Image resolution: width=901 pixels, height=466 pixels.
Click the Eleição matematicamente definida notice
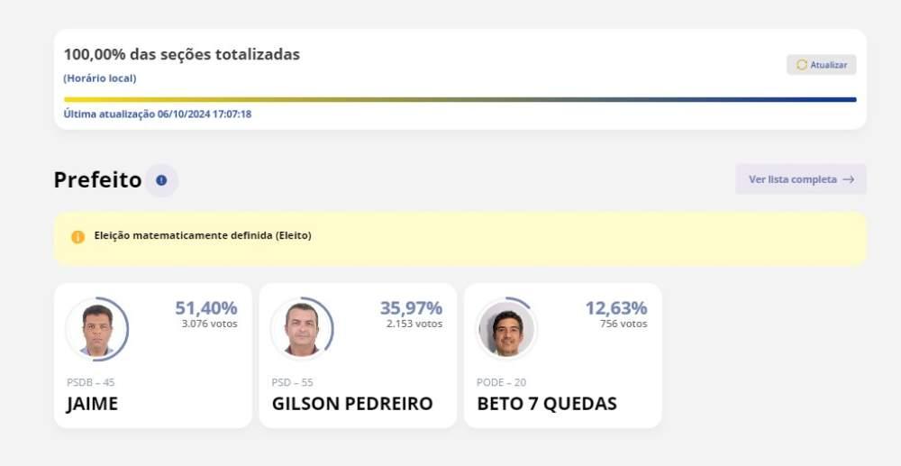pos(203,236)
